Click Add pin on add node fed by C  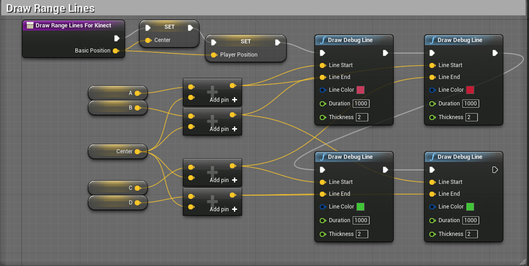tap(223, 180)
